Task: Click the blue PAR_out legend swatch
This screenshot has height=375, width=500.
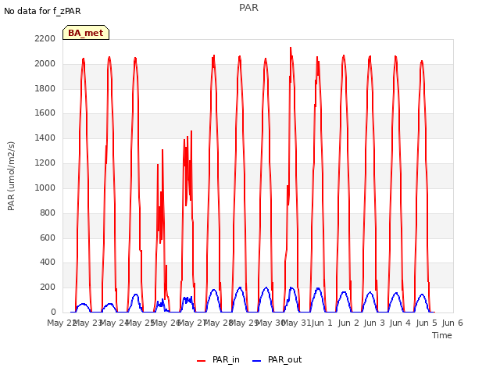Action: tap(256, 361)
